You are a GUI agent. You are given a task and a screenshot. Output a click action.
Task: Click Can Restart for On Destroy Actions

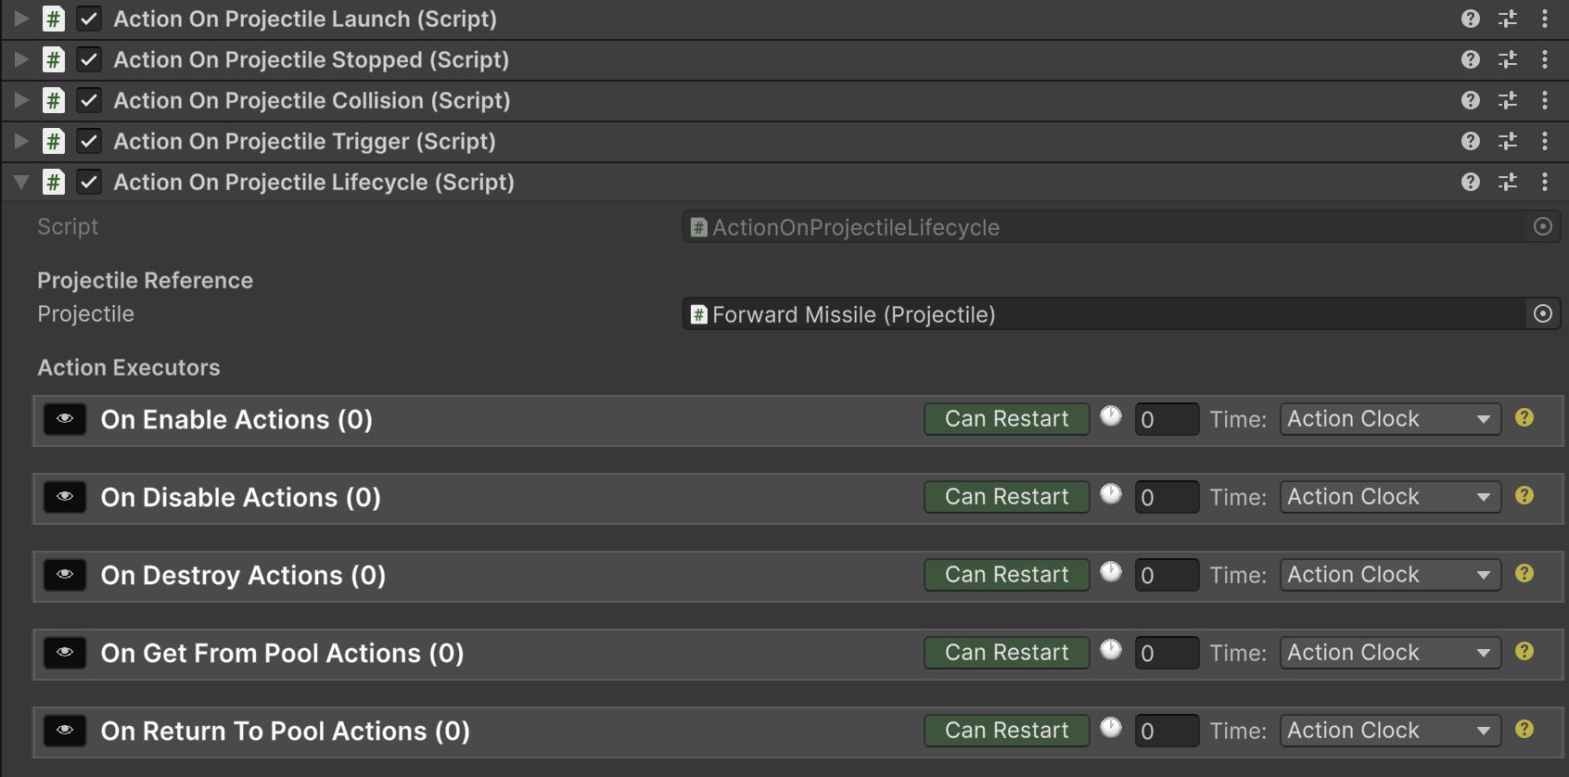[1006, 575]
